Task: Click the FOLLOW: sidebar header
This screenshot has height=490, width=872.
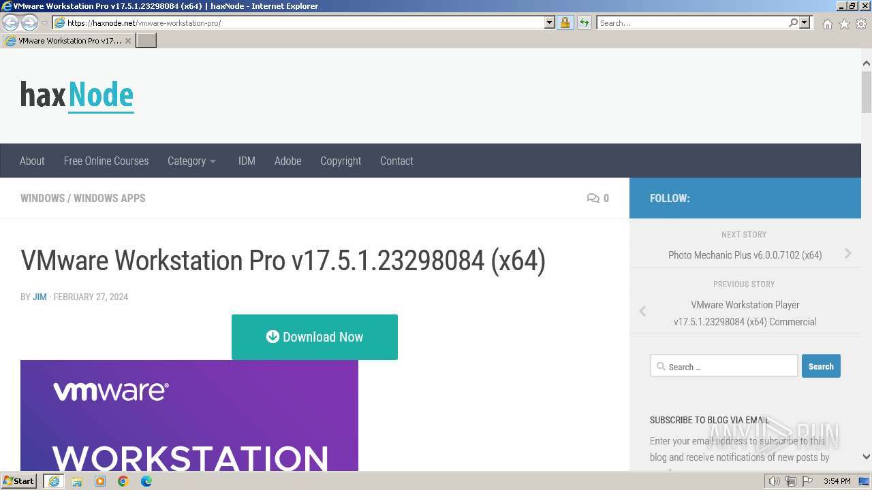Action: pos(670,198)
